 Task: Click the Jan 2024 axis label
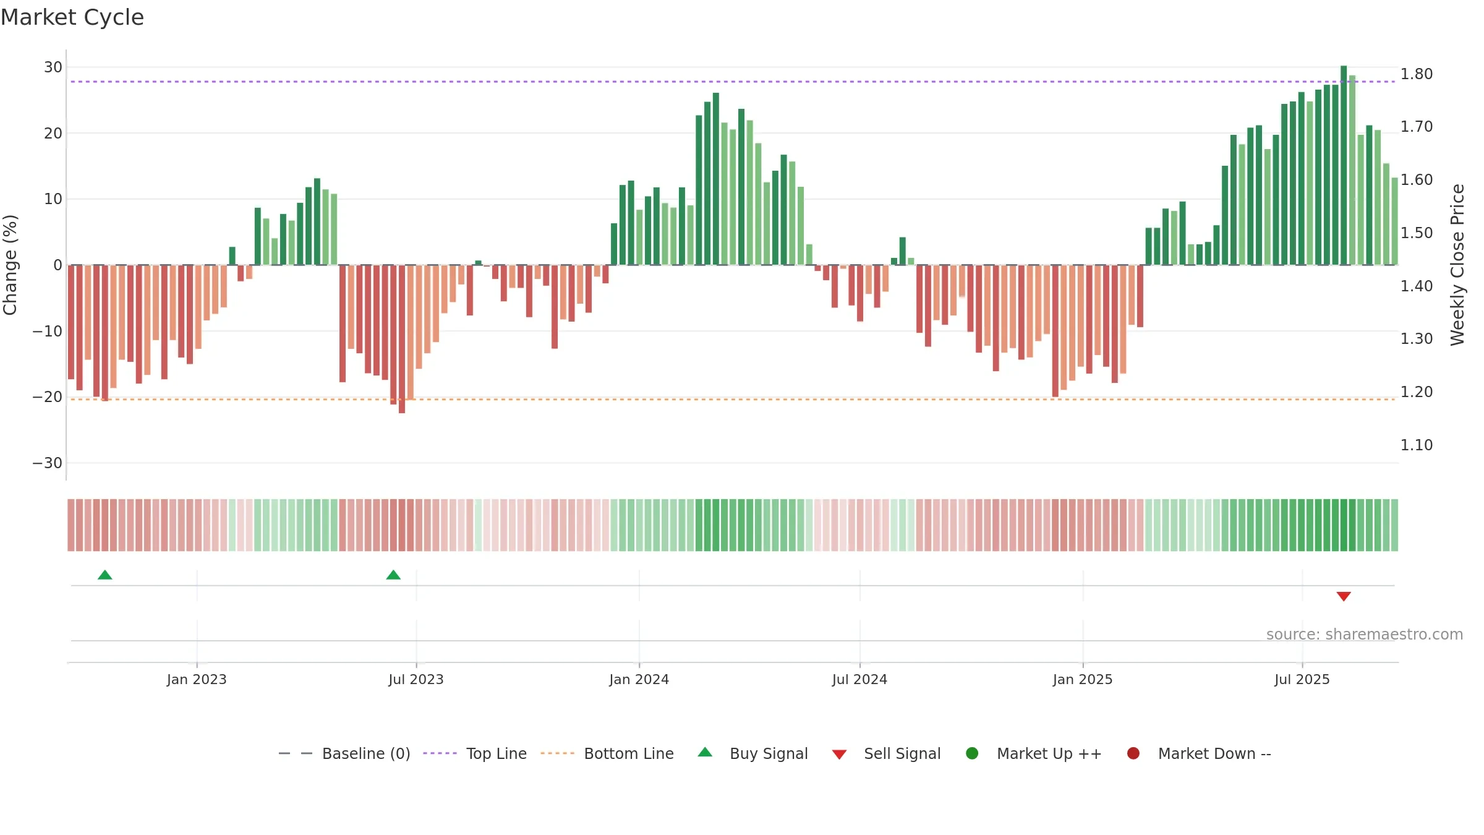(639, 680)
